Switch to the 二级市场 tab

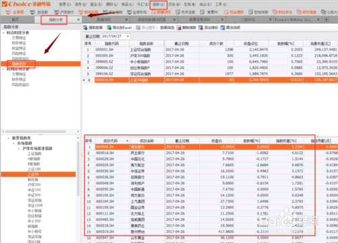click(x=247, y=20)
